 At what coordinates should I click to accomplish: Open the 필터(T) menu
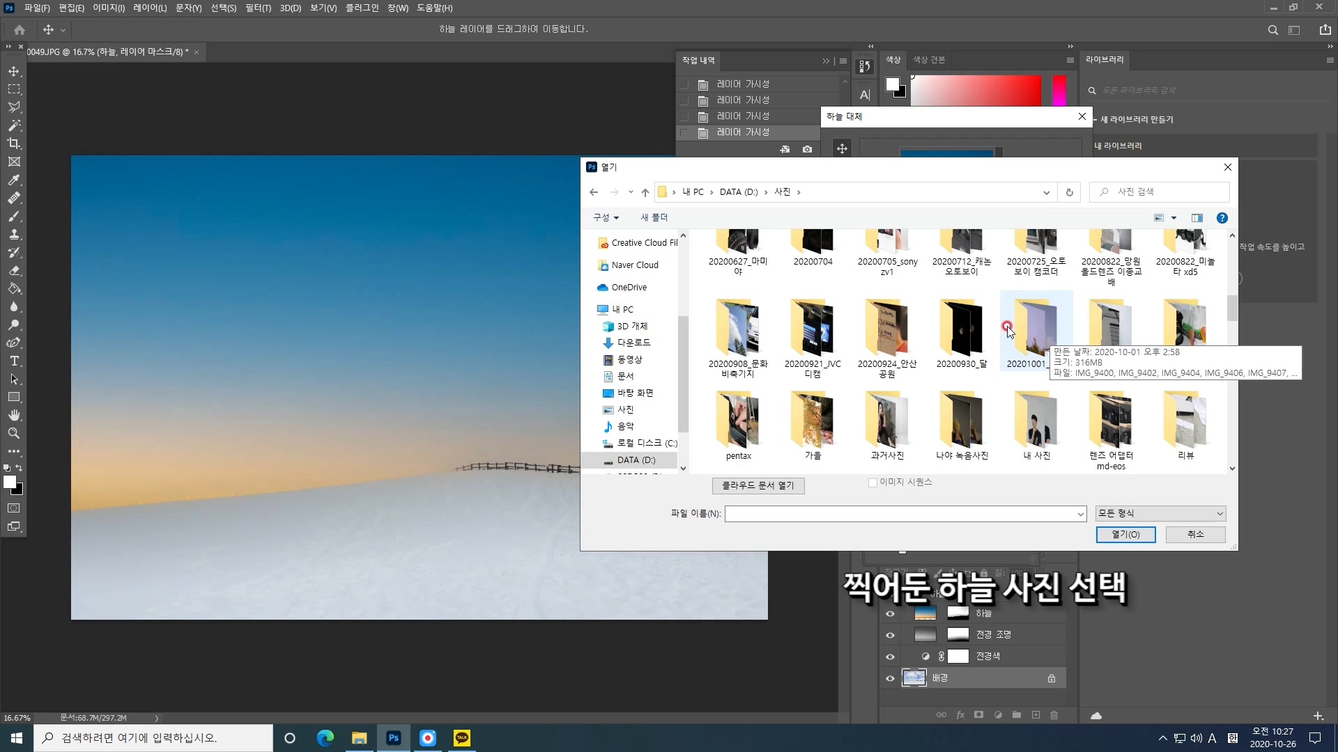pyautogui.click(x=258, y=8)
